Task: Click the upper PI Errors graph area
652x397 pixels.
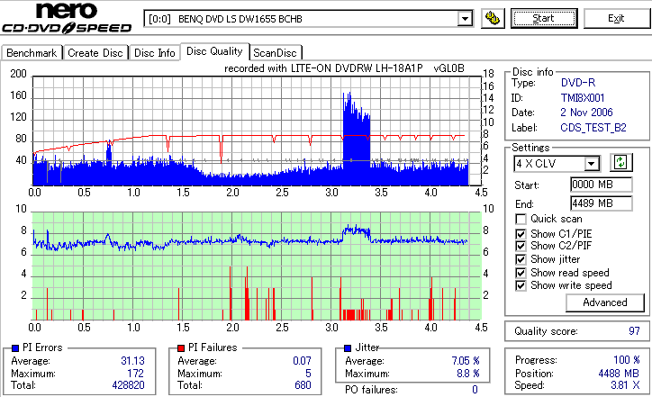Action: [x=257, y=131]
